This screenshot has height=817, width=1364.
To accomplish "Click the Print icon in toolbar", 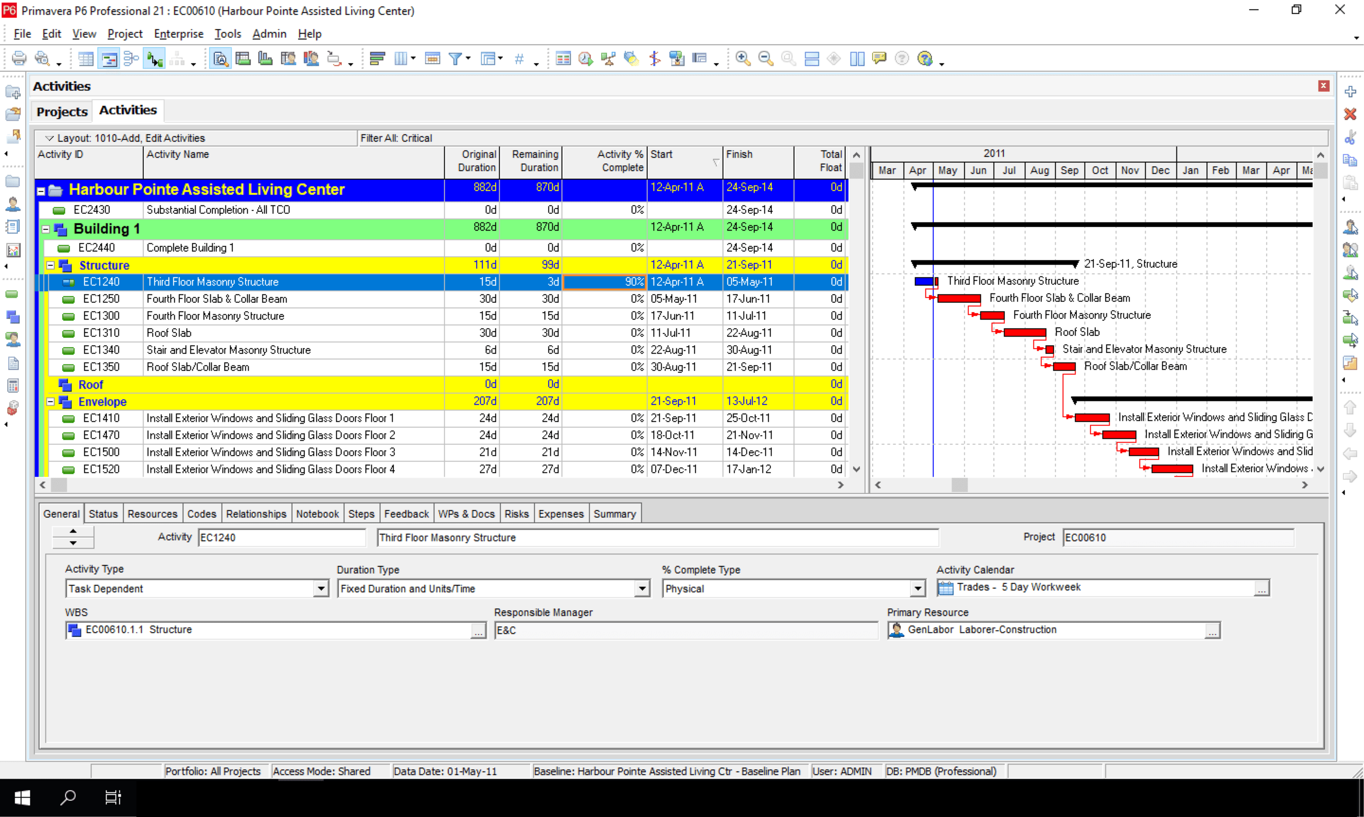I will [19, 58].
